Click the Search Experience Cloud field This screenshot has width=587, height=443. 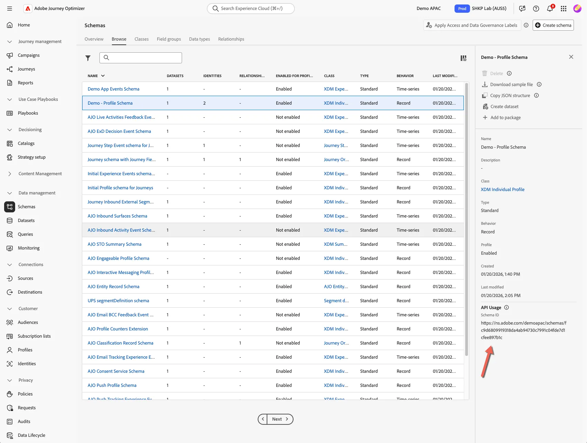coord(251,9)
